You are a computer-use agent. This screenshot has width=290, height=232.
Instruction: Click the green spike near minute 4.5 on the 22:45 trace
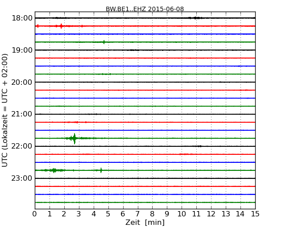(101, 170)
